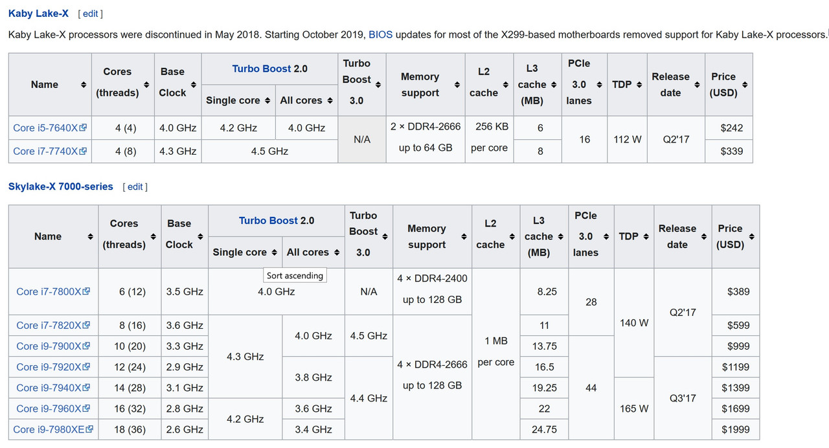Sort Kaby Lake-X Base Clock column arrows
Screen dimensions: 829x448
194,85
